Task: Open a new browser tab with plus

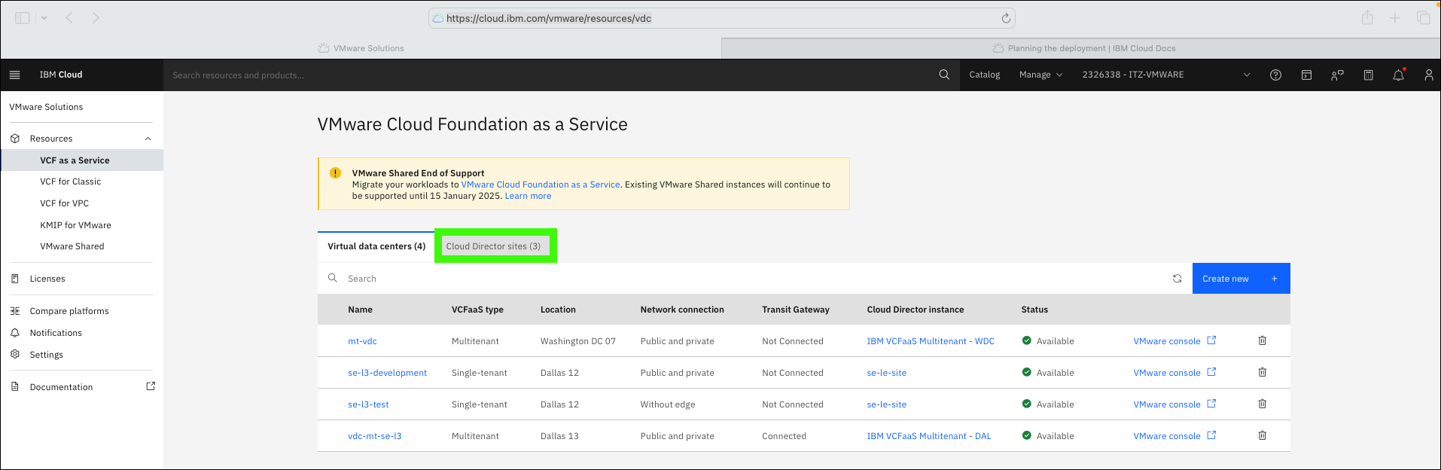Action: (1394, 17)
